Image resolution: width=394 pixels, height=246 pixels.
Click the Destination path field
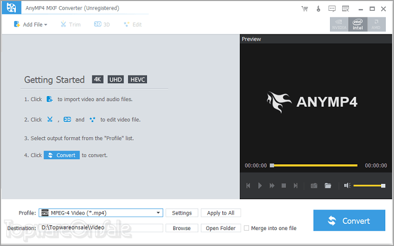pyautogui.click(x=101, y=228)
